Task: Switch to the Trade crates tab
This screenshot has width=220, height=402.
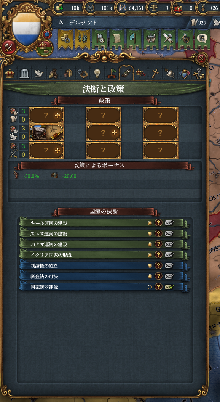Action: click(68, 74)
